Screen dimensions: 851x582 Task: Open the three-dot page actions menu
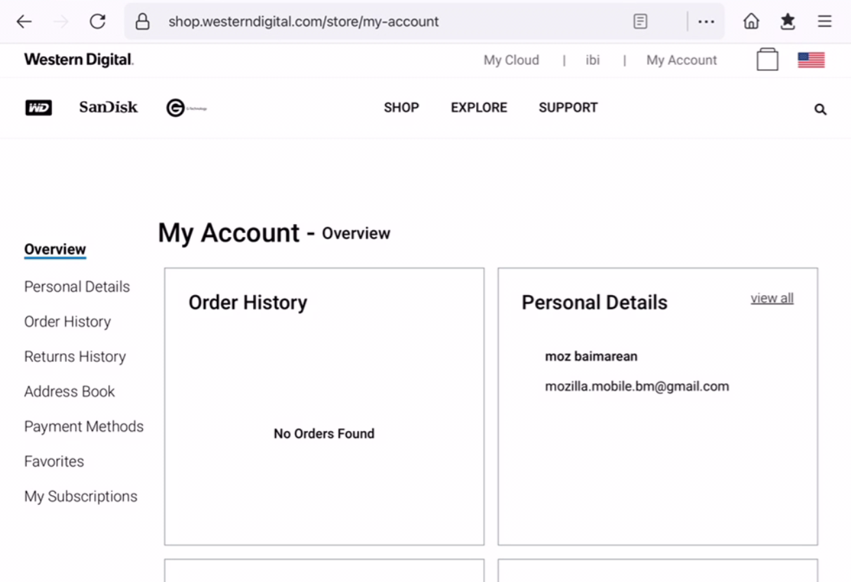[706, 22]
